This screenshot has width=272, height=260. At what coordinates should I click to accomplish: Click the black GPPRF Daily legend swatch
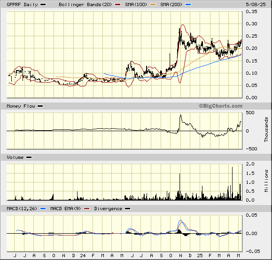(43, 5)
